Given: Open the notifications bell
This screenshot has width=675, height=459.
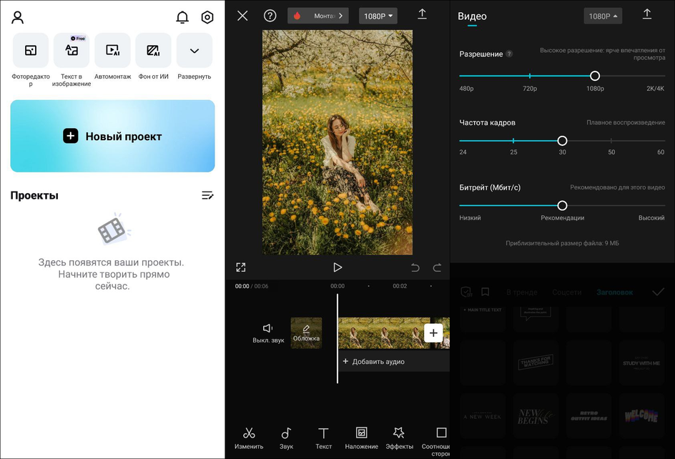Looking at the screenshot, I should click(x=182, y=17).
